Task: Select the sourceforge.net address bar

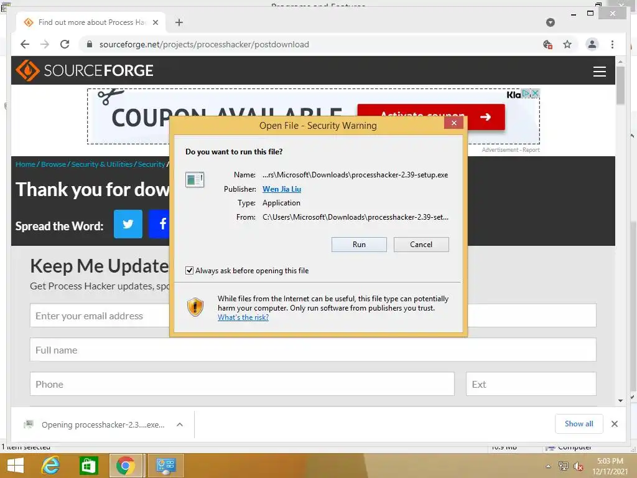Action: [x=204, y=44]
